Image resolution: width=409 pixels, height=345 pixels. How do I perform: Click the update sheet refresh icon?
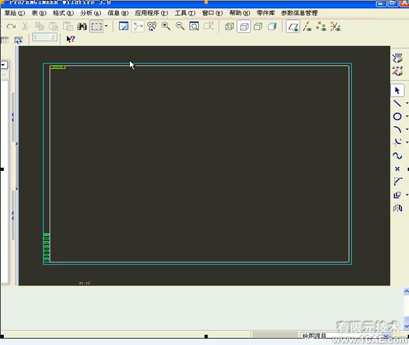coord(19,40)
